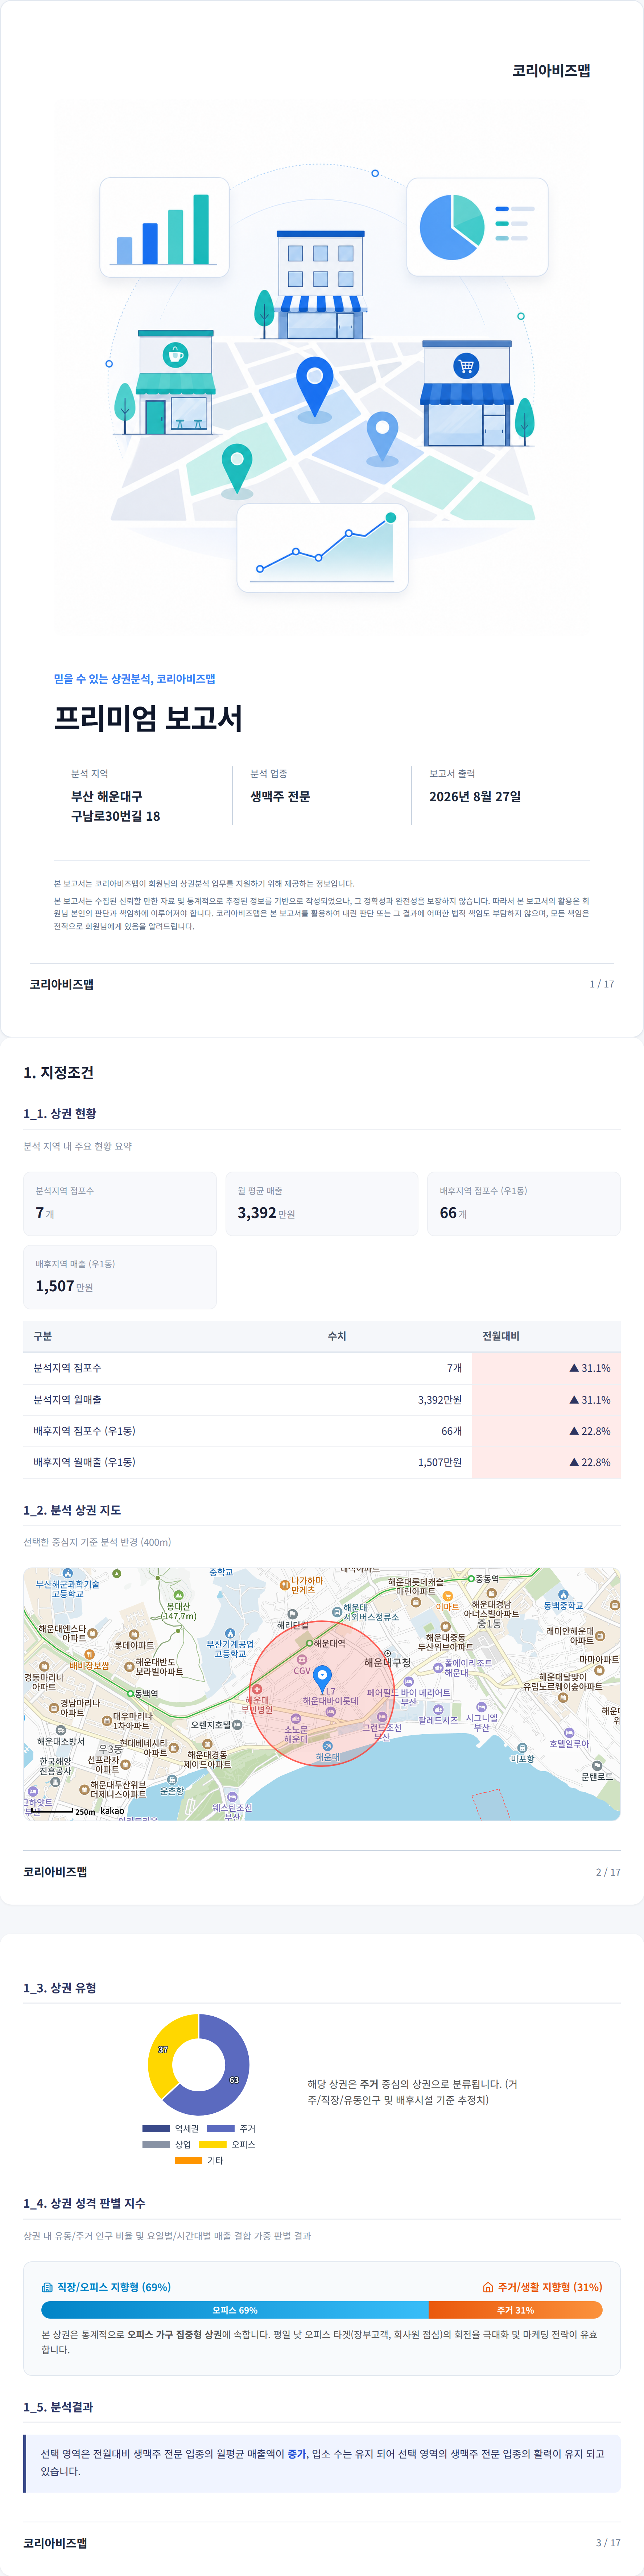Click the 1_2. 분석 상권 지도 heading
The image size is (644, 2576).
(72, 1509)
